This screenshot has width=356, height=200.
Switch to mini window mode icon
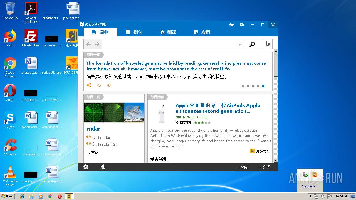242,24
